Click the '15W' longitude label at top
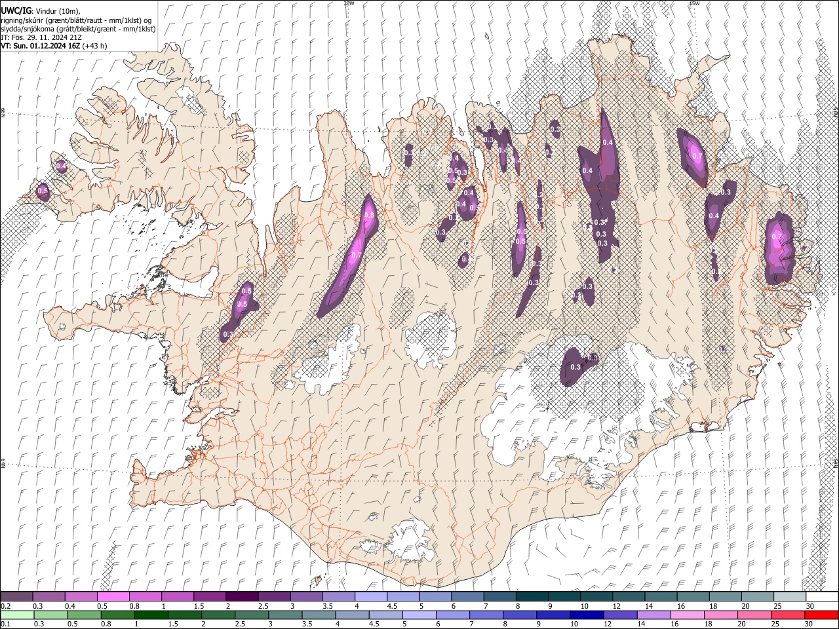Image resolution: width=839 pixels, height=629 pixels. click(x=694, y=3)
